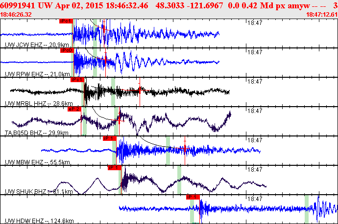Click the P pick flag on MBW trace
This screenshot has width=338, height=224.
click(109, 138)
